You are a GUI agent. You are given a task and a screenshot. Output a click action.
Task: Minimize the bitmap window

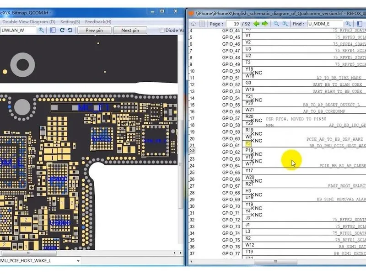tap(152, 11)
